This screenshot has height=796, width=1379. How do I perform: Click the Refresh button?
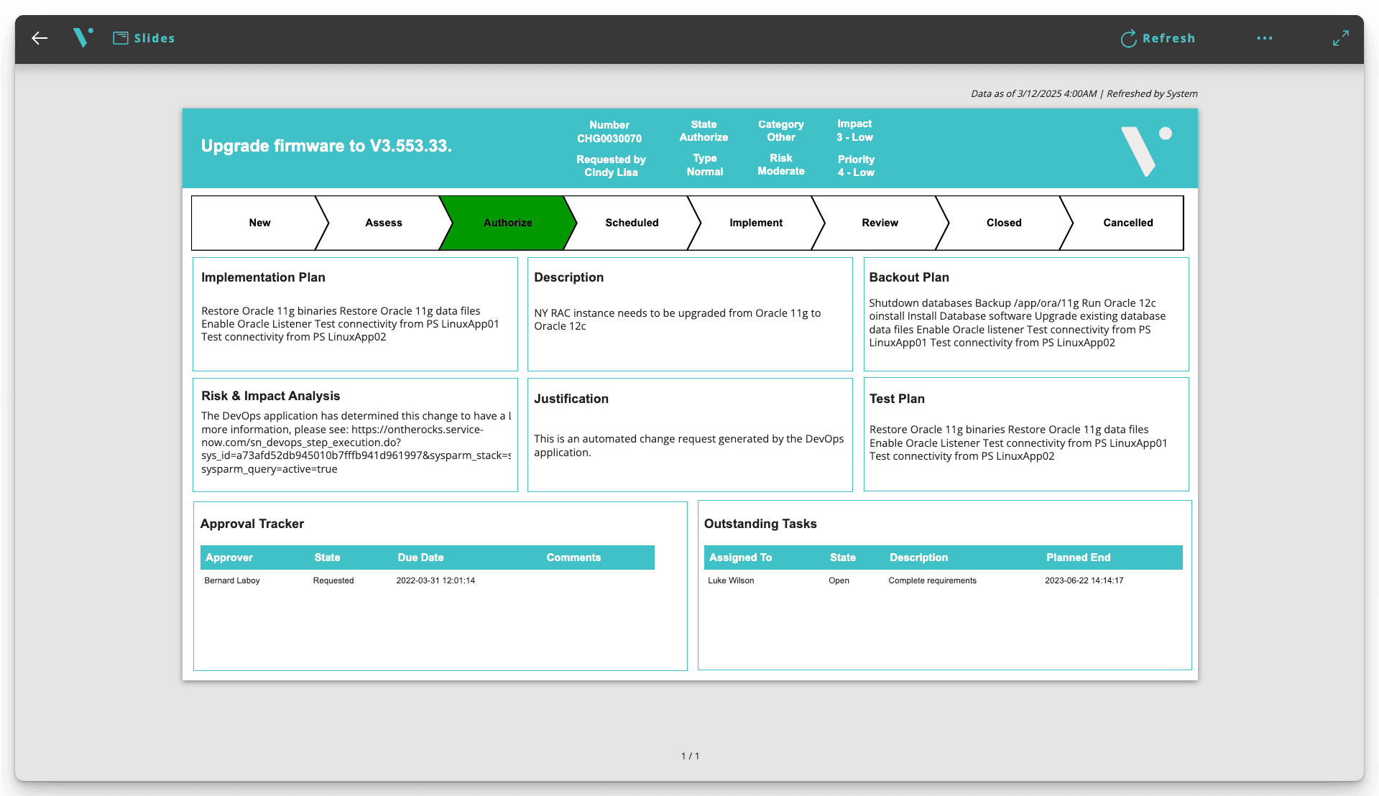[x=1158, y=38]
